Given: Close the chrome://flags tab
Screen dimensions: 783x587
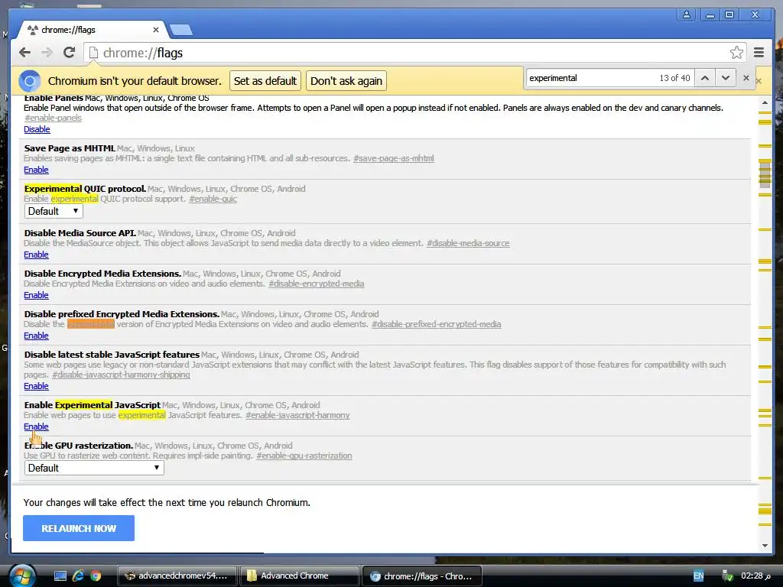Looking at the screenshot, I should [156, 30].
